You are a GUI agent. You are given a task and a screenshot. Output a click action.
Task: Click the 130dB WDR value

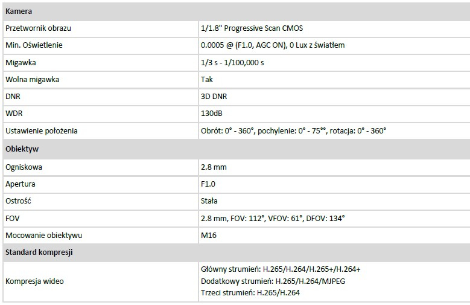[212, 114]
